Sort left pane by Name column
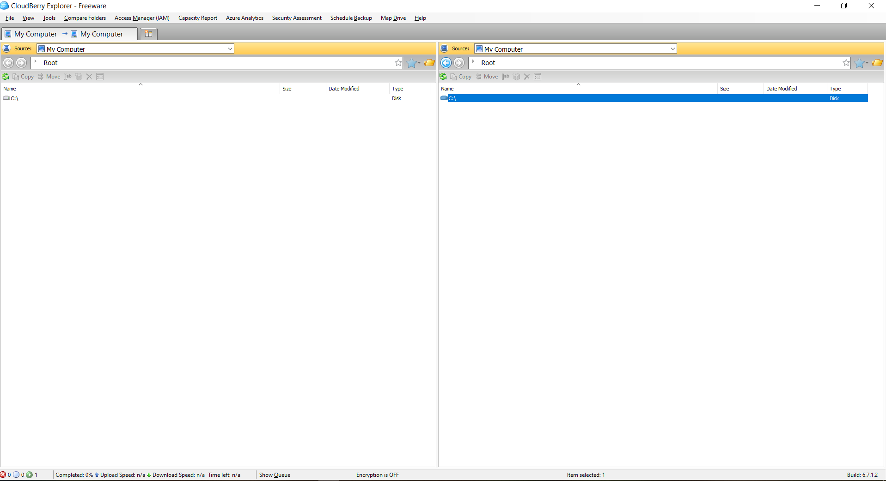Screen dimensions: 886x481 [x=141, y=89]
